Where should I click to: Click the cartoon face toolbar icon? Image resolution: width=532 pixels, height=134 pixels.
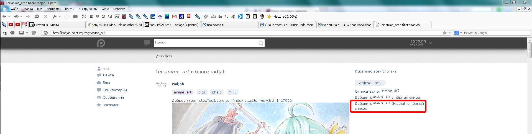[262, 17]
